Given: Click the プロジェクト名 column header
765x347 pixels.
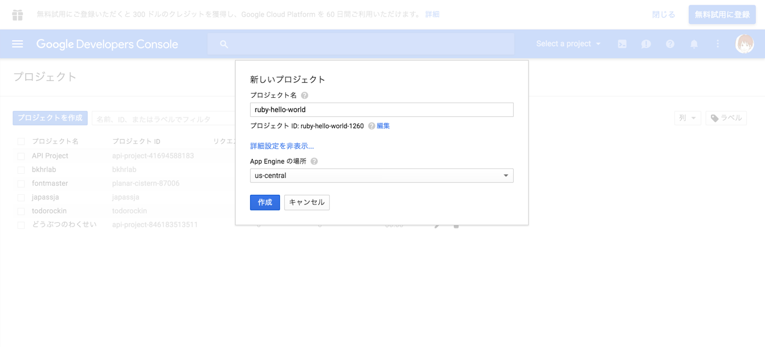Looking at the screenshot, I should point(55,141).
